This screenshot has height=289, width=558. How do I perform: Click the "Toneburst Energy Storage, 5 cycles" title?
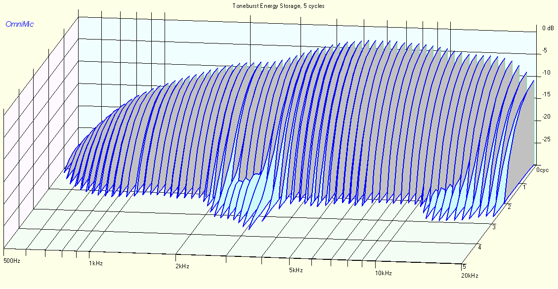pos(278,6)
